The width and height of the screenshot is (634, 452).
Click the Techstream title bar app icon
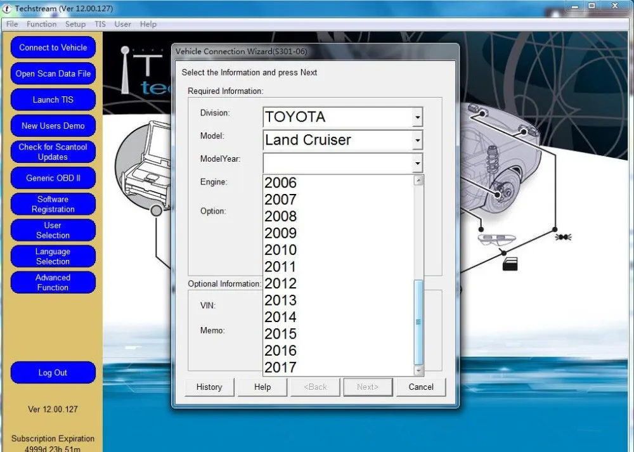tap(7, 8)
